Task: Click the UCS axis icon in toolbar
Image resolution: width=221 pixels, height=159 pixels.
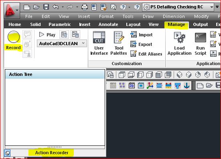Action: (x=150, y=85)
